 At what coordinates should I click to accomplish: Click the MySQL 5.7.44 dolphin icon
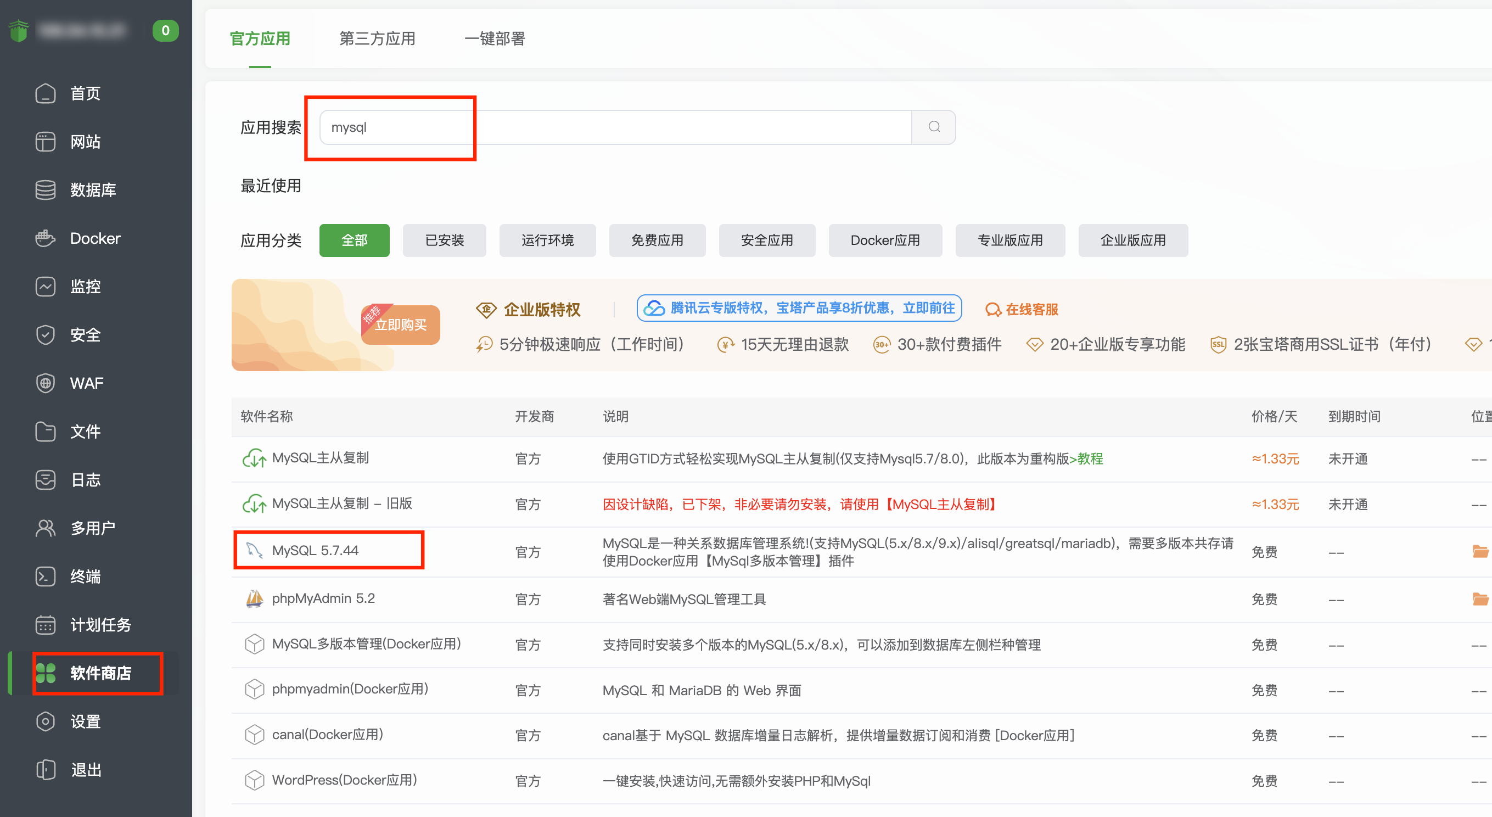tap(254, 551)
